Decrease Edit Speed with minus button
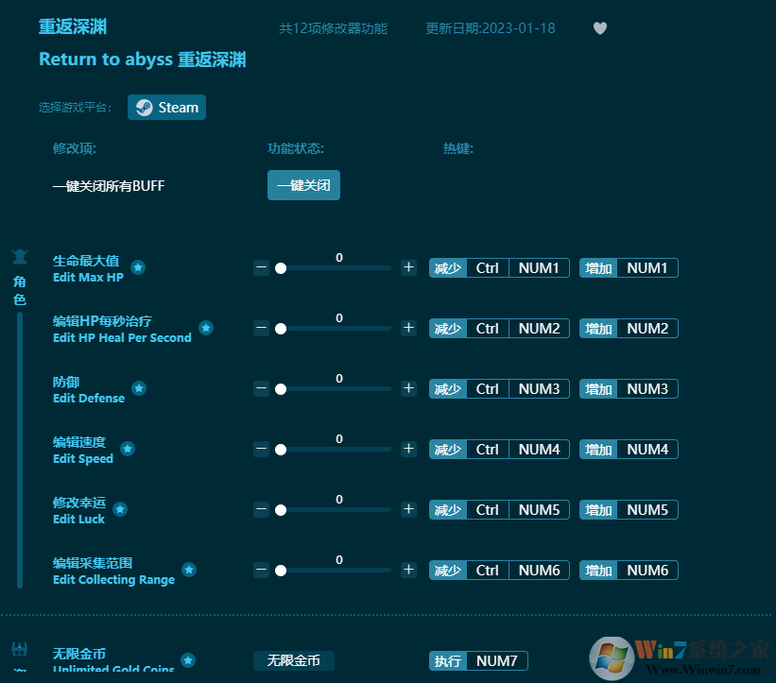This screenshot has width=776, height=683. 261,449
